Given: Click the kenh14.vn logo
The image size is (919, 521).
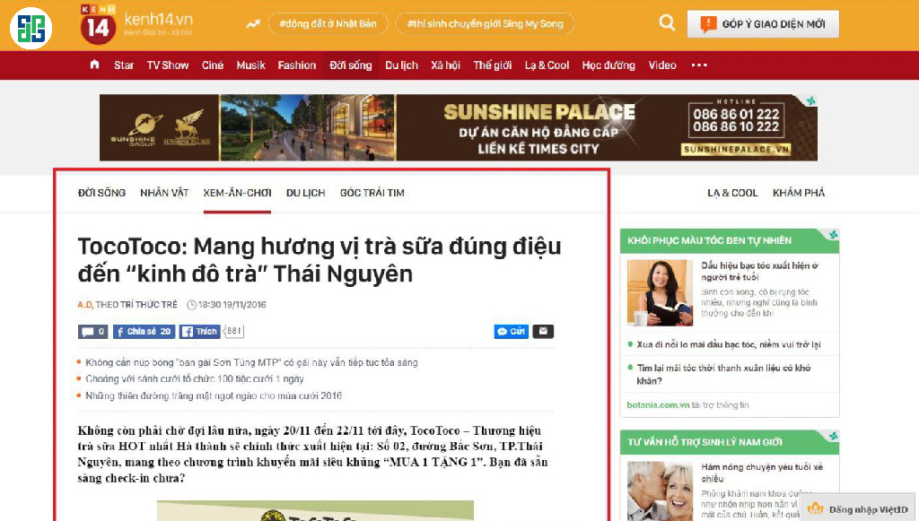Looking at the screenshot, I should [136, 24].
